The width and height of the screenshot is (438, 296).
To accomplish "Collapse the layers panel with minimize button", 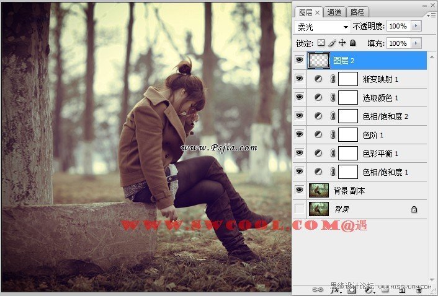I will tap(424, 6).
